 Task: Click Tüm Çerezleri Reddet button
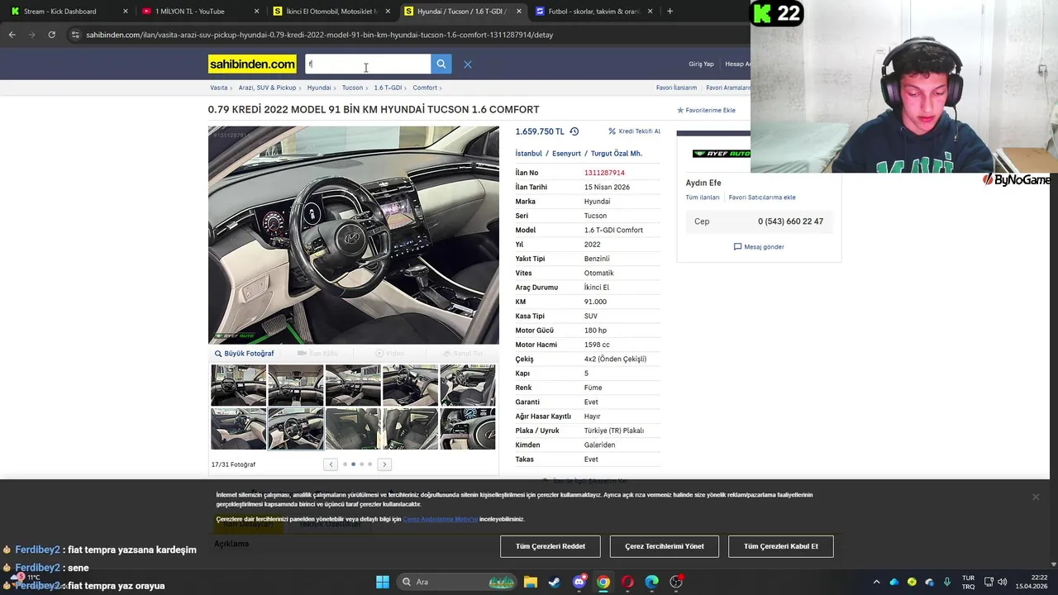(550, 546)
